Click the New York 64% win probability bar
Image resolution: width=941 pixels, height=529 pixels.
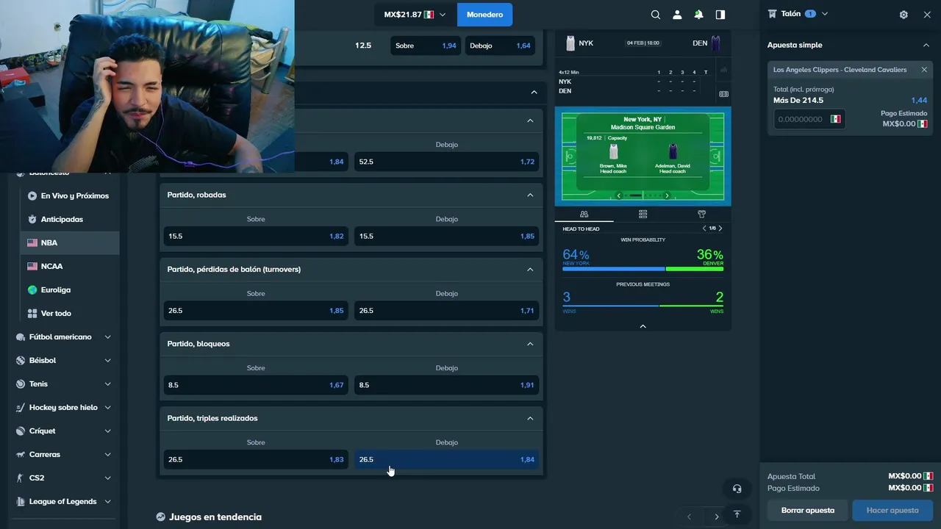tap(614, 269)
